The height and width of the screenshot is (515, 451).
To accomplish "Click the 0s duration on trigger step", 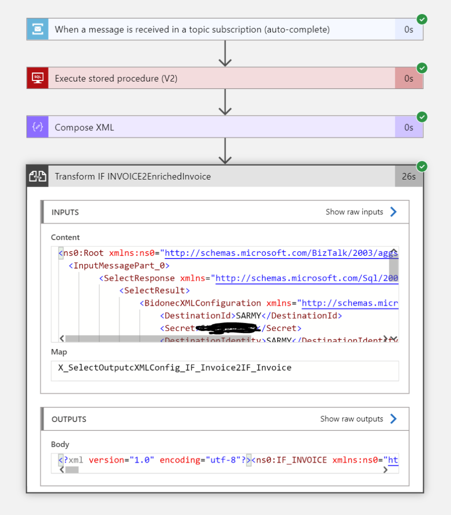I will point(409,30).
